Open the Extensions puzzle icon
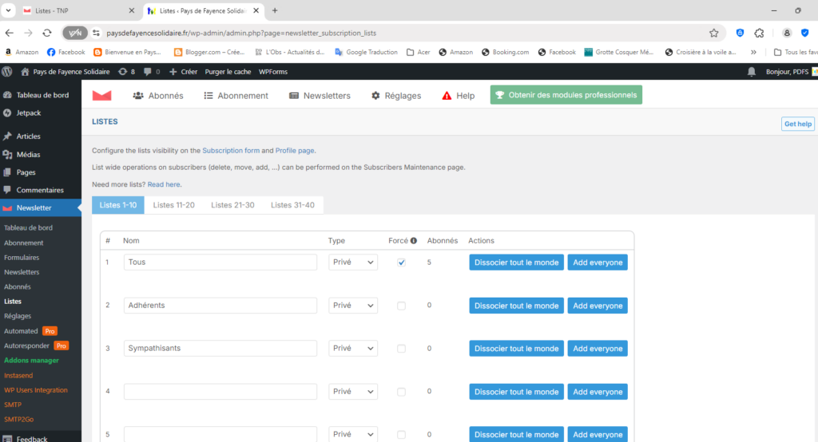This screenshot has width=818, height=442. tap(759, 33)
